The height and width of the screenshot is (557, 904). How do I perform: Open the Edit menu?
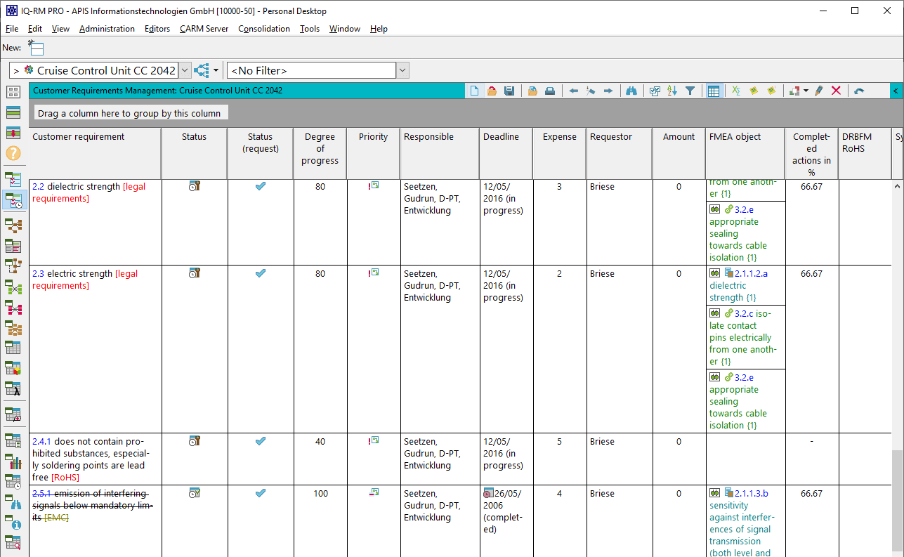[35, 29]
